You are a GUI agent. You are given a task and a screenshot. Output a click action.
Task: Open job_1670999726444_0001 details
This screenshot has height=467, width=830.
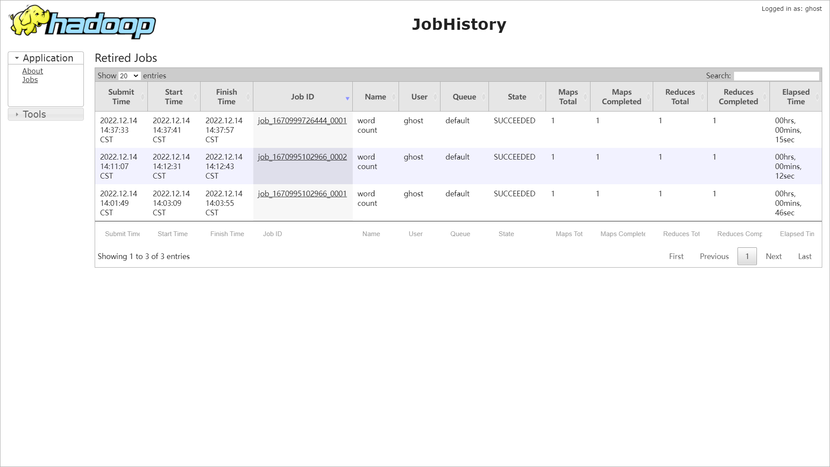302,121
